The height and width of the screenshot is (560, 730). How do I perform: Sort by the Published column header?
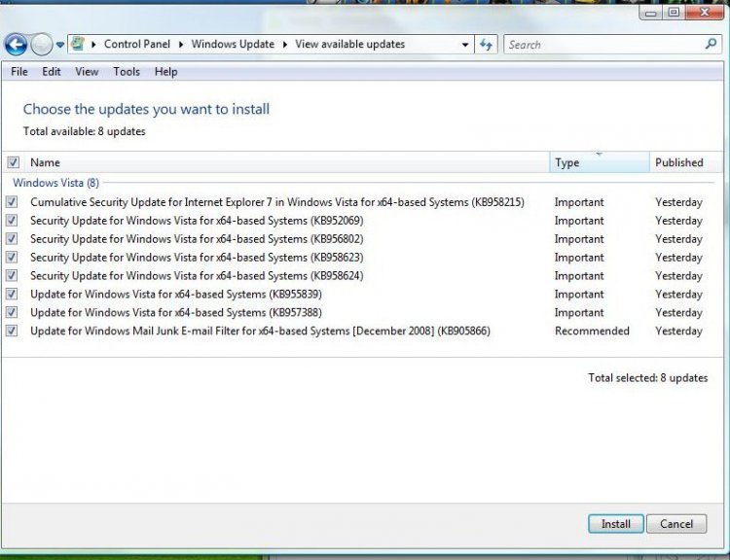[686, 162]
